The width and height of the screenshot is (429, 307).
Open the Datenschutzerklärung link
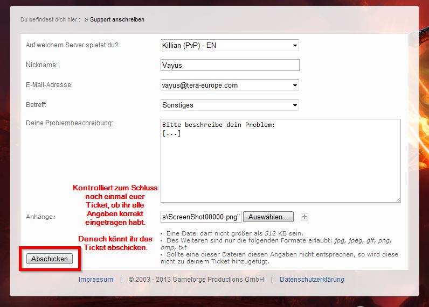(312, 279)
